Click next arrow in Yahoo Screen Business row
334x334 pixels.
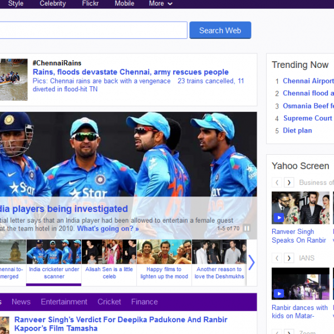(289, 183)
